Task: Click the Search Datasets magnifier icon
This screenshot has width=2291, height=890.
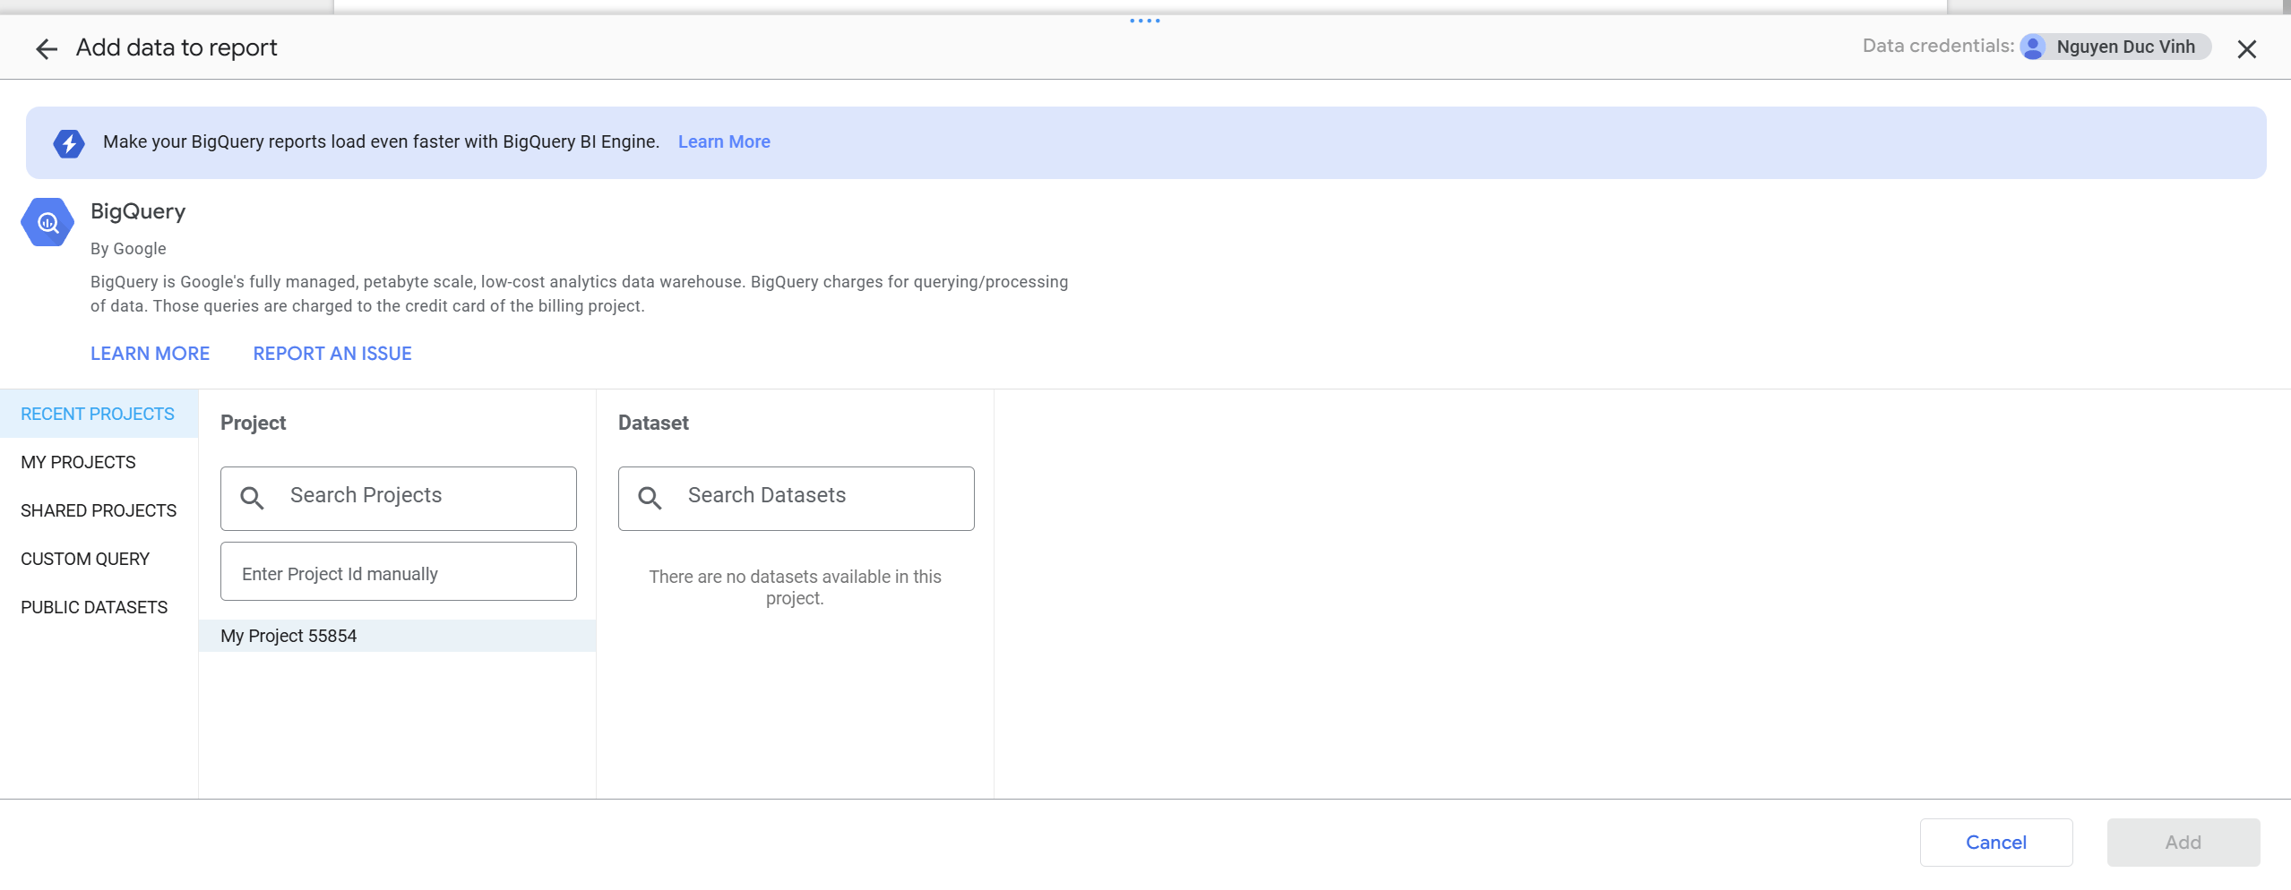Action: 650,498
